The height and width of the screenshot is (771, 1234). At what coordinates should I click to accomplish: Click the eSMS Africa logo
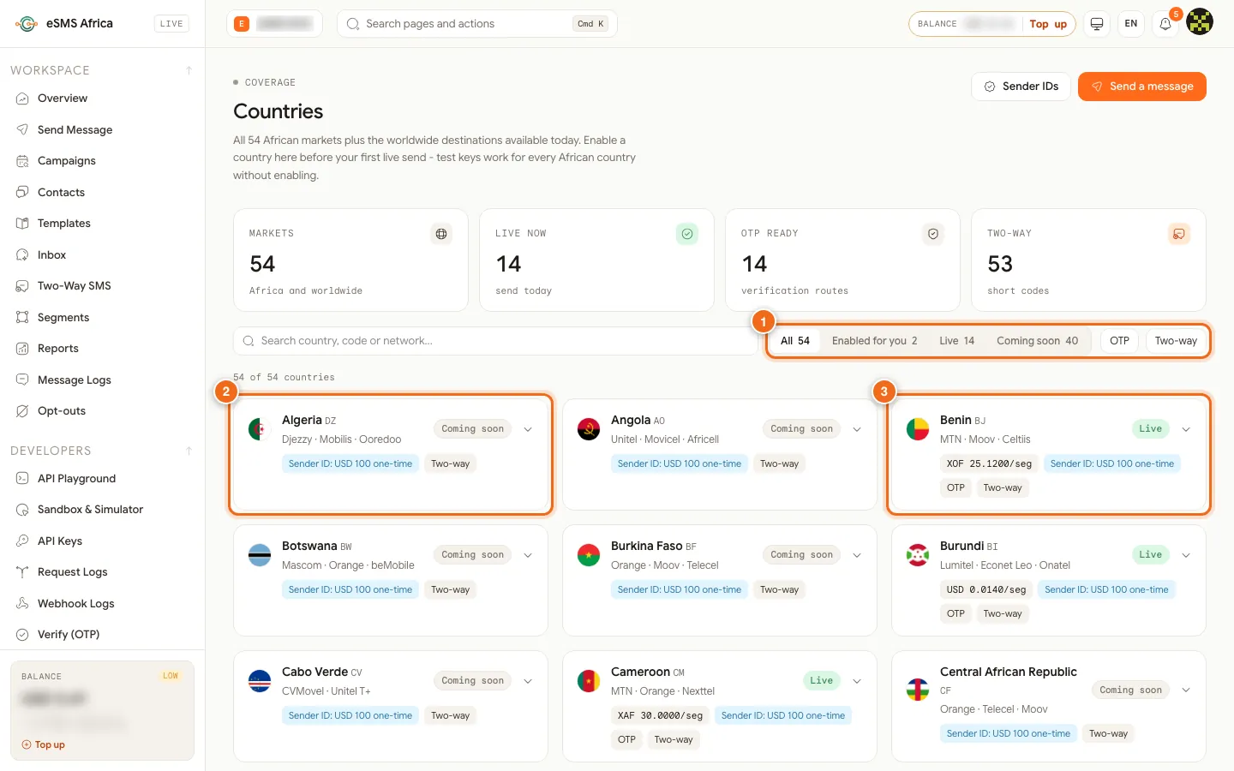(27, 24)
